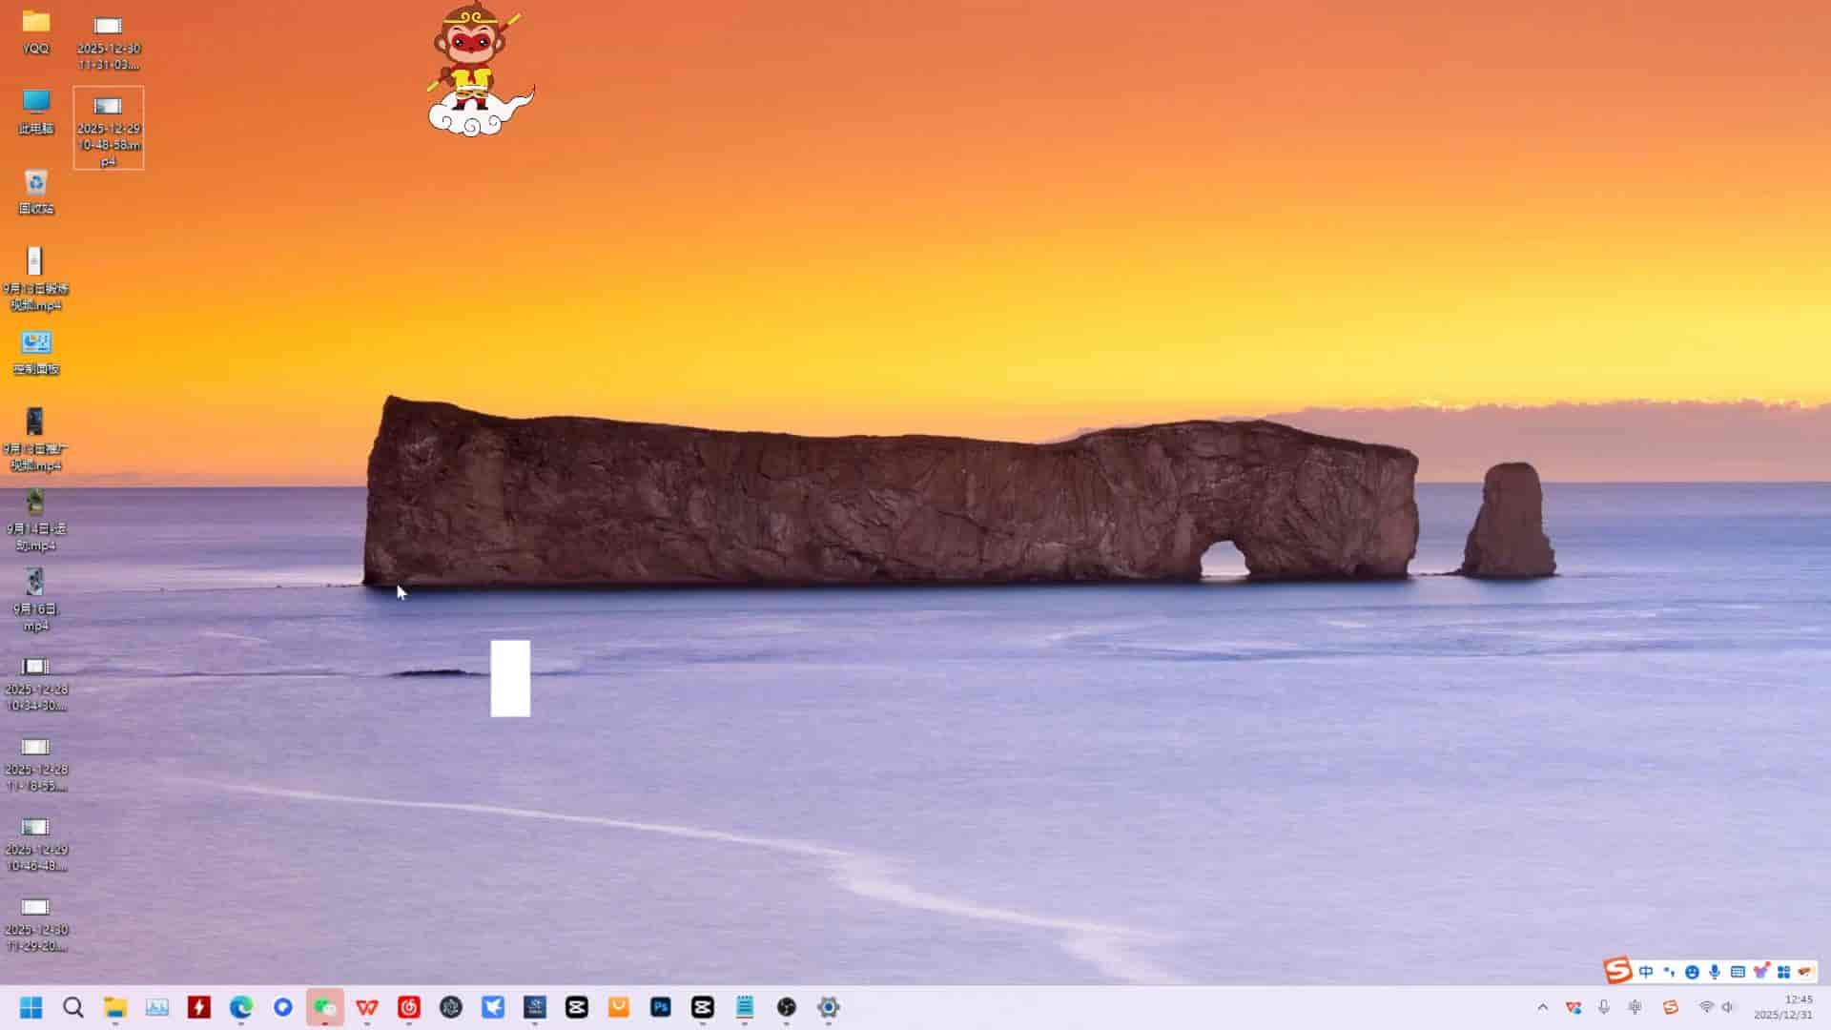Select the This PC (此电脑) desktop icon

click(36, 112)
